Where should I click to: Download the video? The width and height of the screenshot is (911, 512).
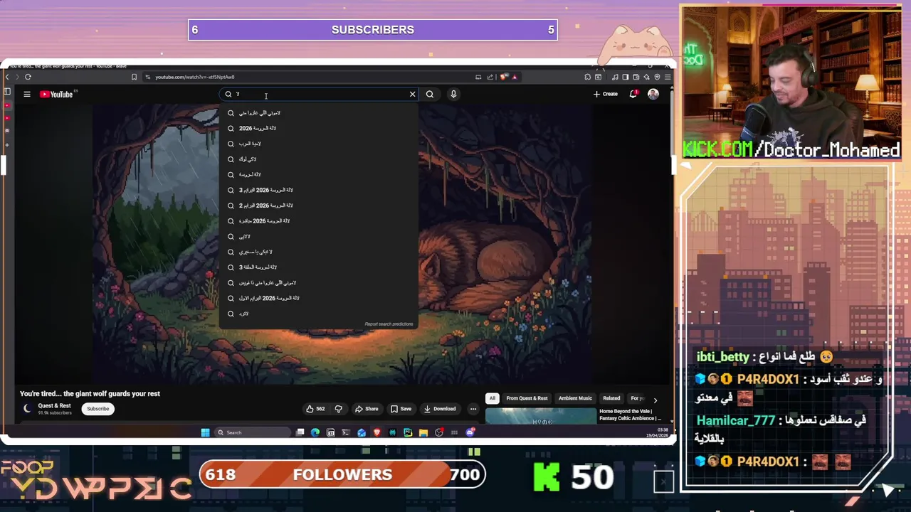439,409
